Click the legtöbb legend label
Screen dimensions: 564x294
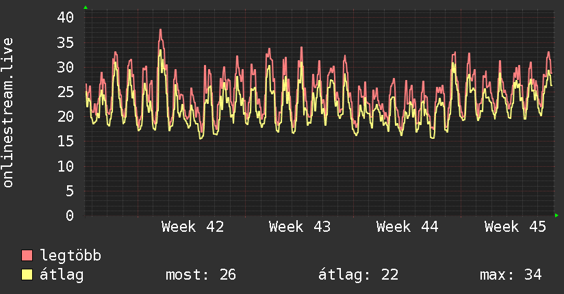tap(70, 256)
